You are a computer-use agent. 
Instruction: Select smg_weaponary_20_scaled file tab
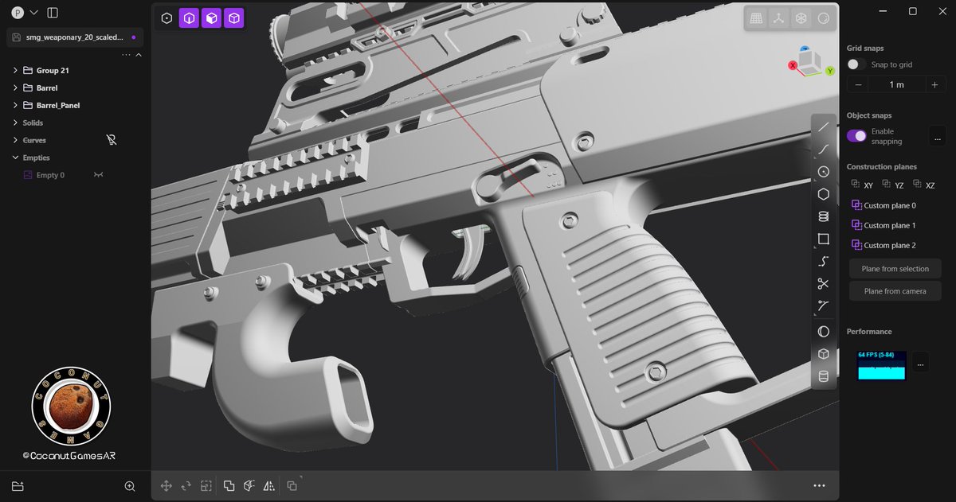tap(74, 37)
